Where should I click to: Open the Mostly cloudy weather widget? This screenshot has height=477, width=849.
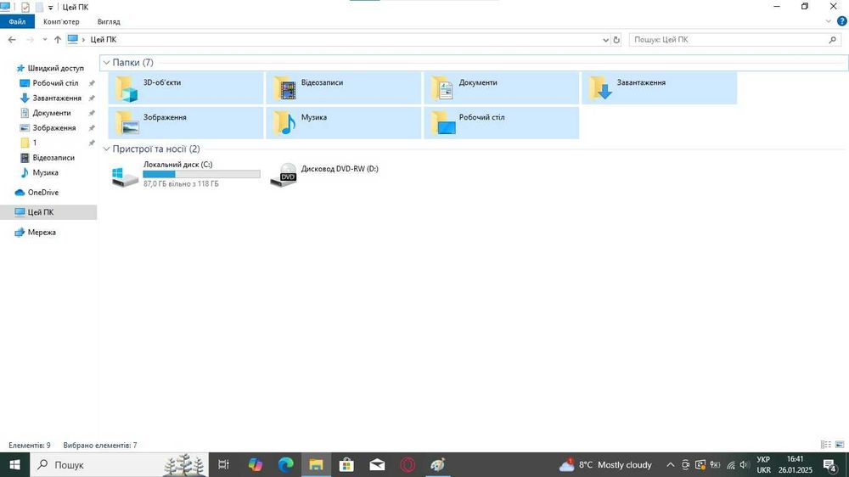pos(605,464)
